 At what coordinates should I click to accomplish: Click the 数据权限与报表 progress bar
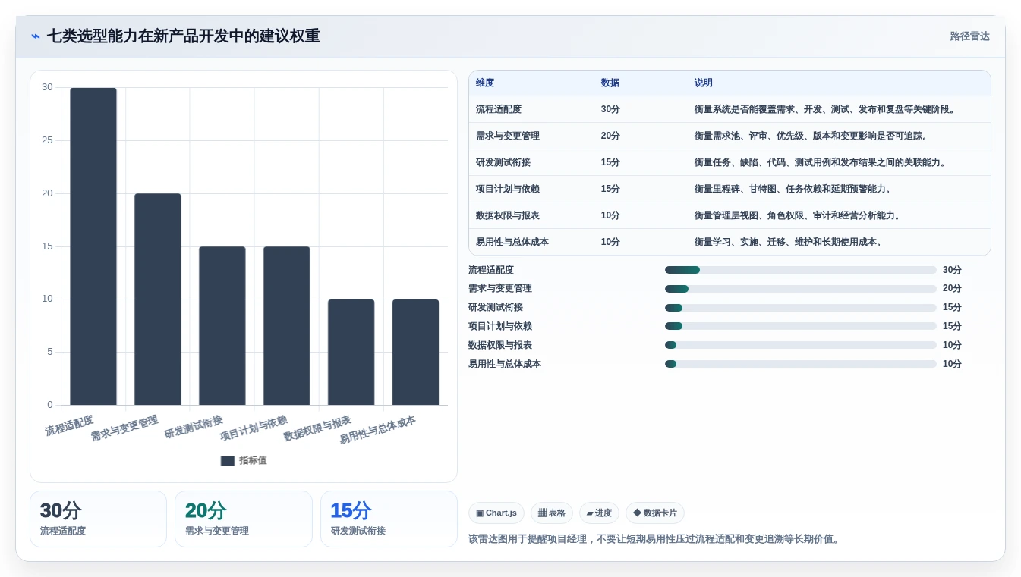[x=801, y=345]
